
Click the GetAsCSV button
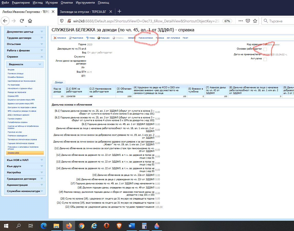tap(132, 38)
